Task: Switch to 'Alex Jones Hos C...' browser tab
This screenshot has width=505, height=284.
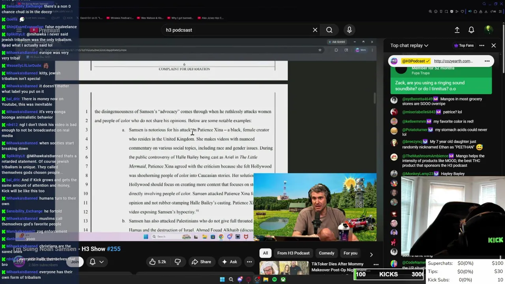Action: (210, 18)
